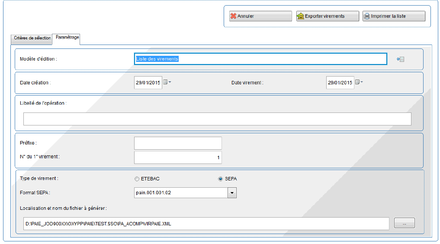The image size is (440, 244).
Task: Click the bank icon on Exporter virements
Action: [301, 16]
